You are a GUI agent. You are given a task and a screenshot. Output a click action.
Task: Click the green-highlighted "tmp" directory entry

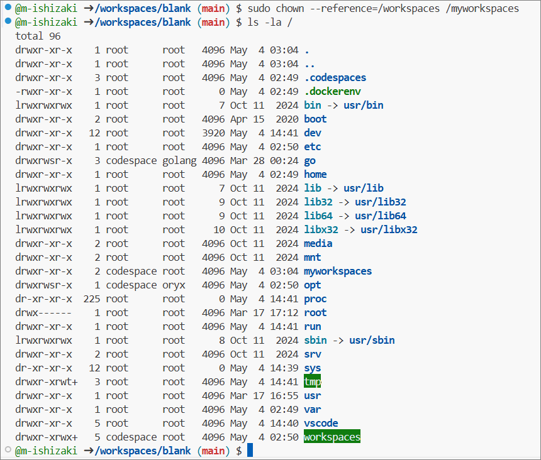point(313,381)
